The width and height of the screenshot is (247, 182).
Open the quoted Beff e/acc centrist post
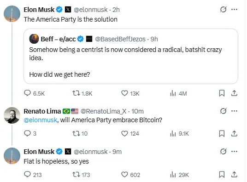(x=131, y=56)
